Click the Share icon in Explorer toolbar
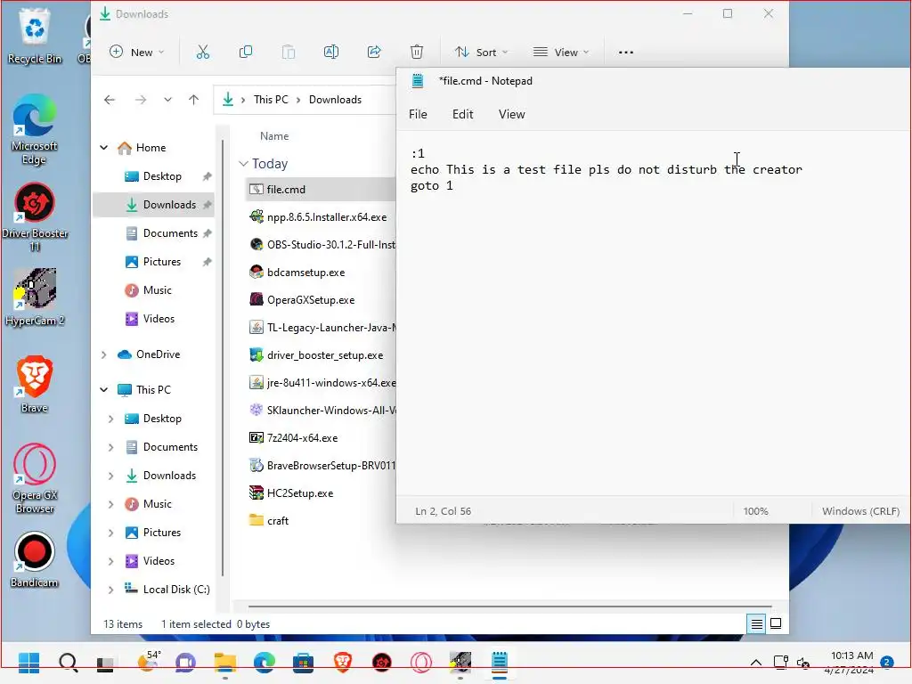Image resolution: width=912 pixels, height=684 pixels. 374,53
